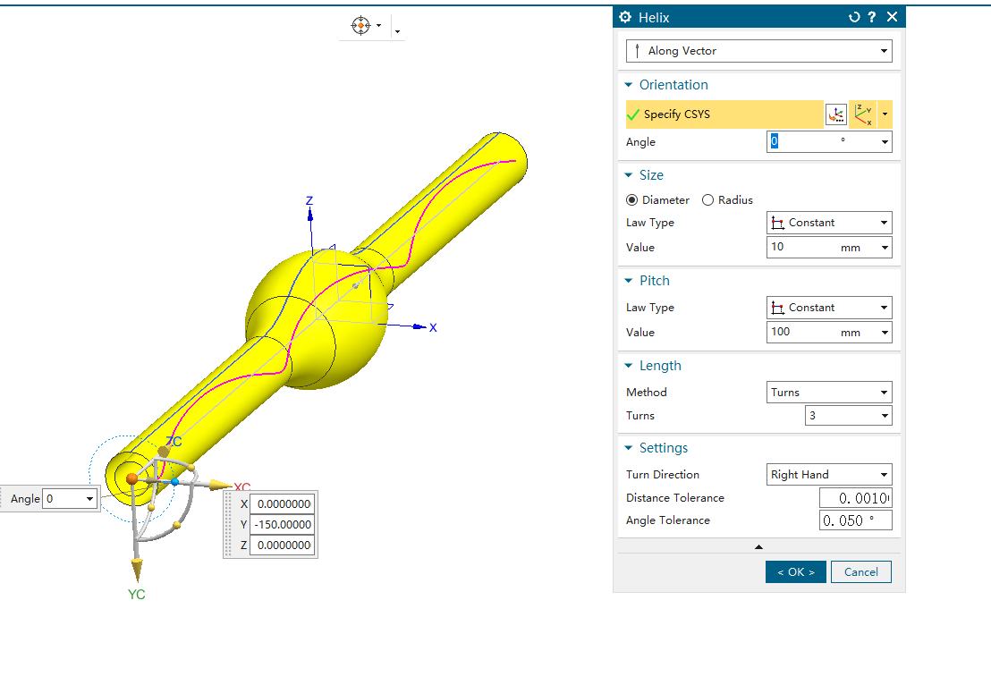Viewport: 991px width, 685px height.
Task: Open the snap point options arrow
Action: pos(378,26)
